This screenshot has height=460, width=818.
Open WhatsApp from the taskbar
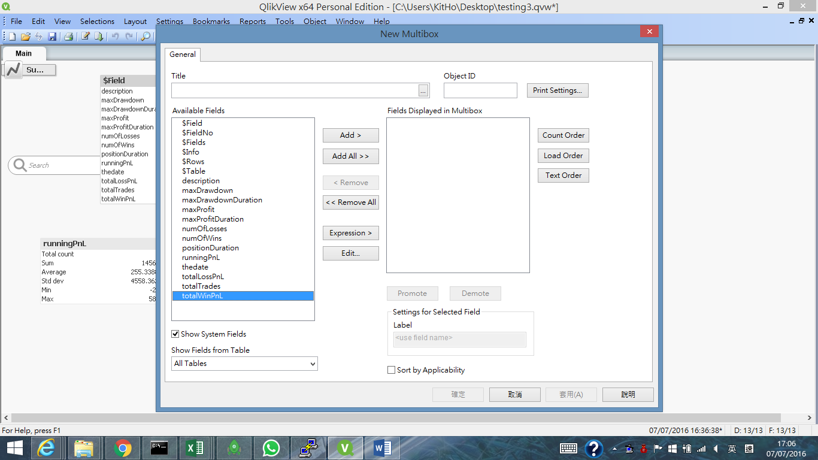point(271,448)
